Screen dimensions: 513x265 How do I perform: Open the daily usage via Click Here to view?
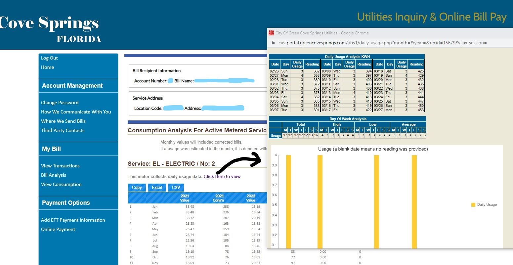222,176
